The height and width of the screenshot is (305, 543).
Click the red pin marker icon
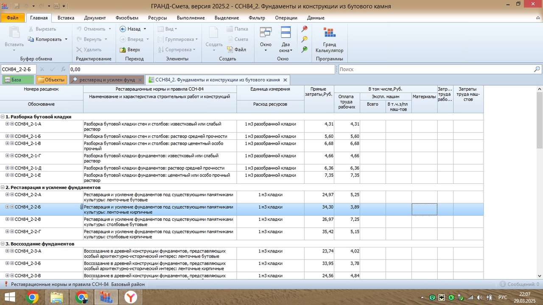click(x=304, y=29)
